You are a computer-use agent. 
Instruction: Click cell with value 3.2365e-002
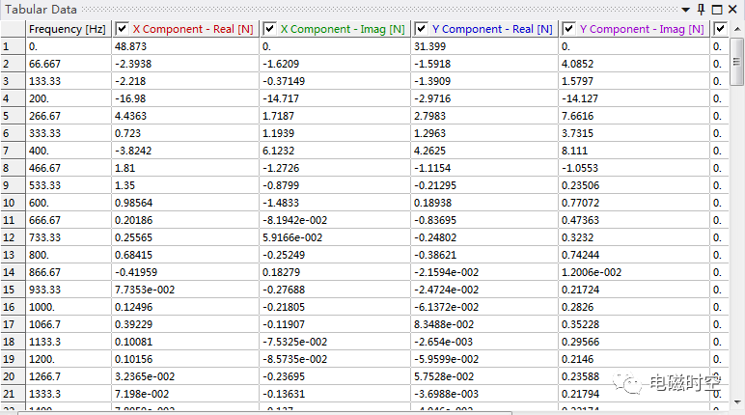[185, 376]
